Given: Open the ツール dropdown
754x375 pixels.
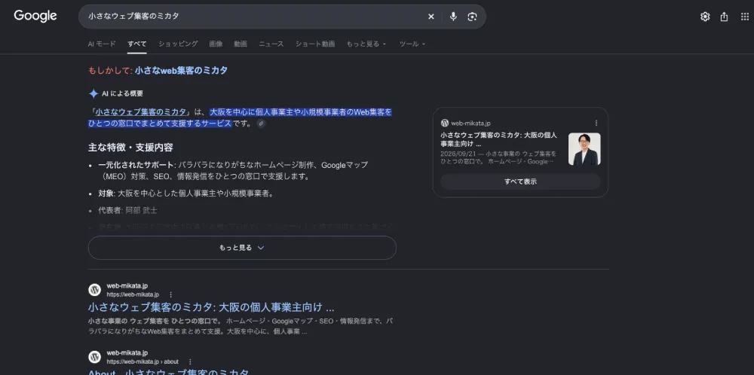Looking at the screenshot, I should [x=412, y=44].
